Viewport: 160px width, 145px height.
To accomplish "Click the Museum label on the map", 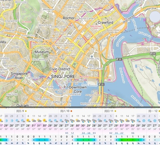I will 42,52.
